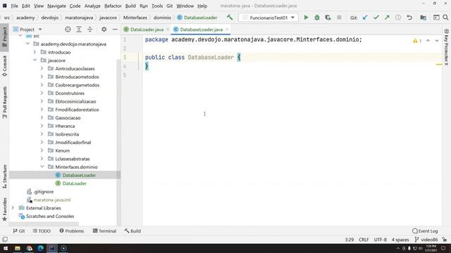Click Scratches and Consoles node
451x253 pixels.
pos(50,216)
